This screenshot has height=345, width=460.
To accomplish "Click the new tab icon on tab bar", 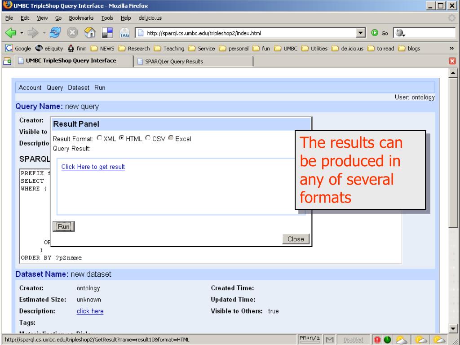I will click(x=7, y=61).
